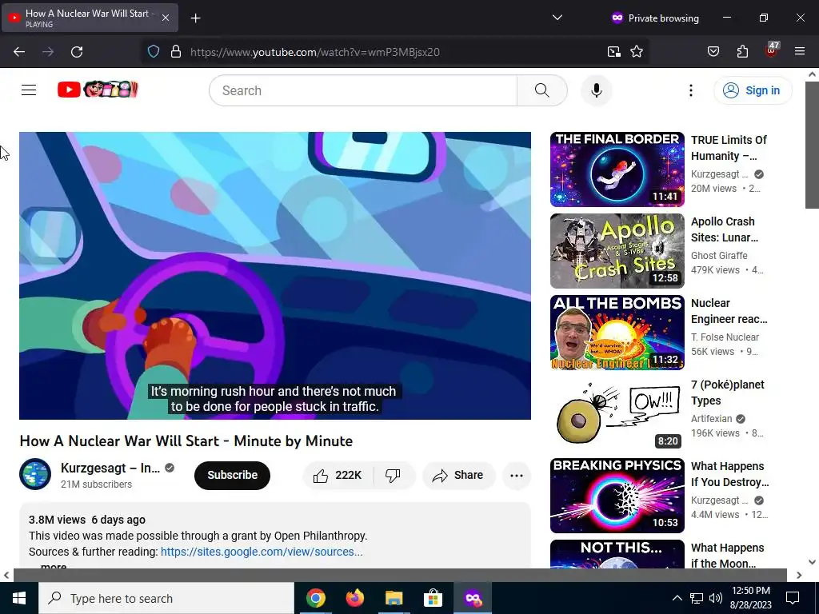Click the YouTube logo home link
Image resolution: width=819 pixels, height=614 pixels.
click(x=98, y=90)
